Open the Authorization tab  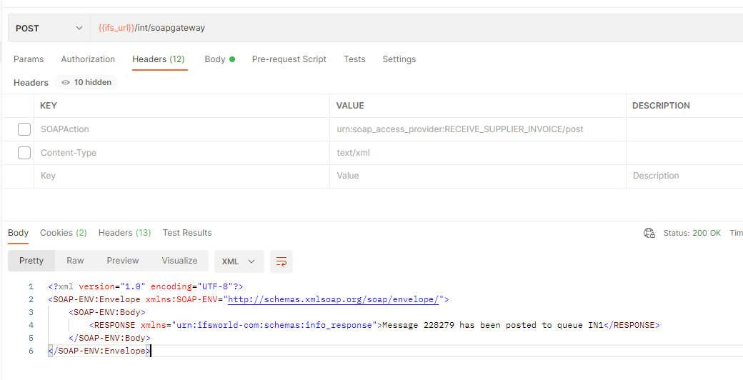point(88,59)
